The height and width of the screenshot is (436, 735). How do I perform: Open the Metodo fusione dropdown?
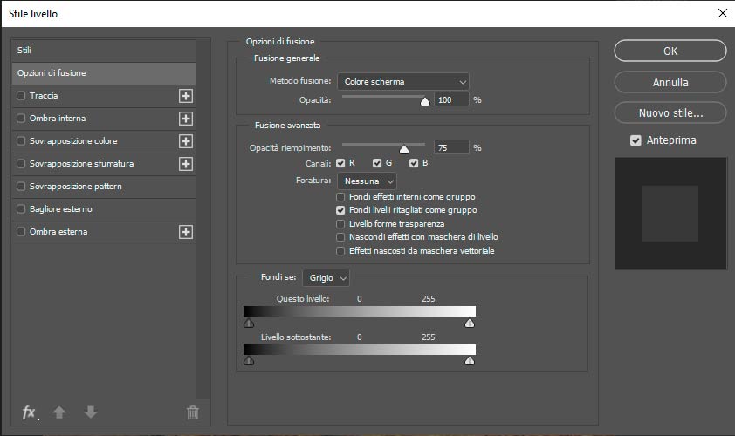coord(403,81)
